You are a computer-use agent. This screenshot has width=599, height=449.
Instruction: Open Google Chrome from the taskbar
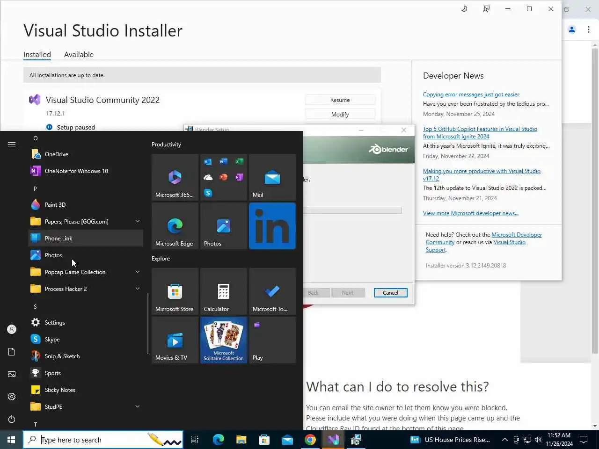pyautogui.click(x=310, y=440)
